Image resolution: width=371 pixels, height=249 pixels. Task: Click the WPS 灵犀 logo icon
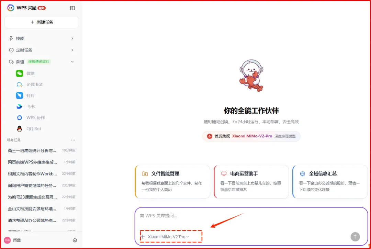[11, 8]
